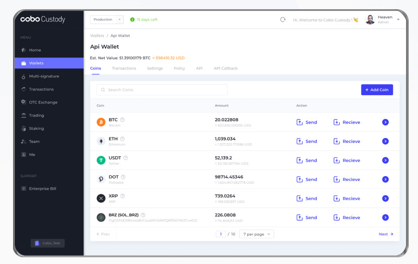This screenshot has height=264, width=418.
Task: Click the BRZ coin logo icon
Action: 101,217
